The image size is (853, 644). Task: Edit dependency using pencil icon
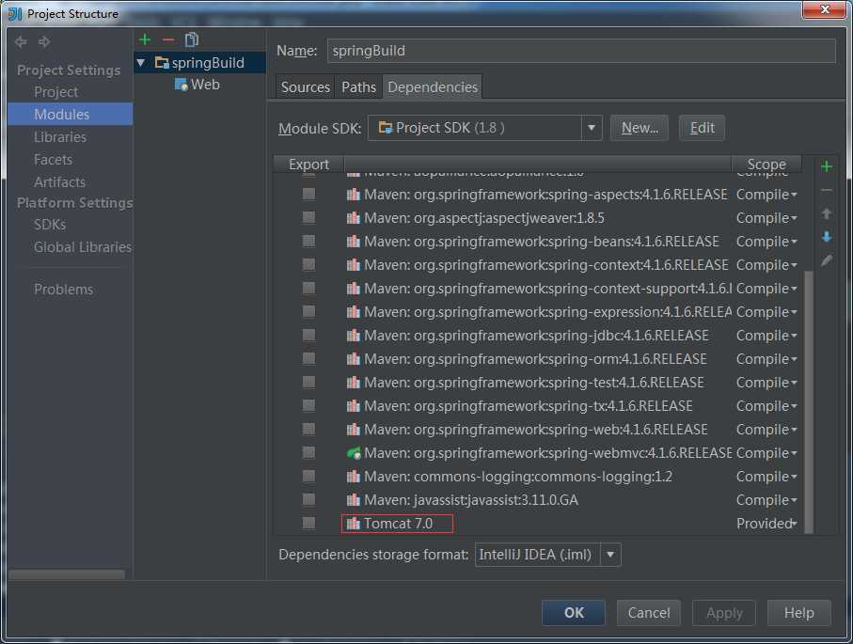[x=827, y=260]
